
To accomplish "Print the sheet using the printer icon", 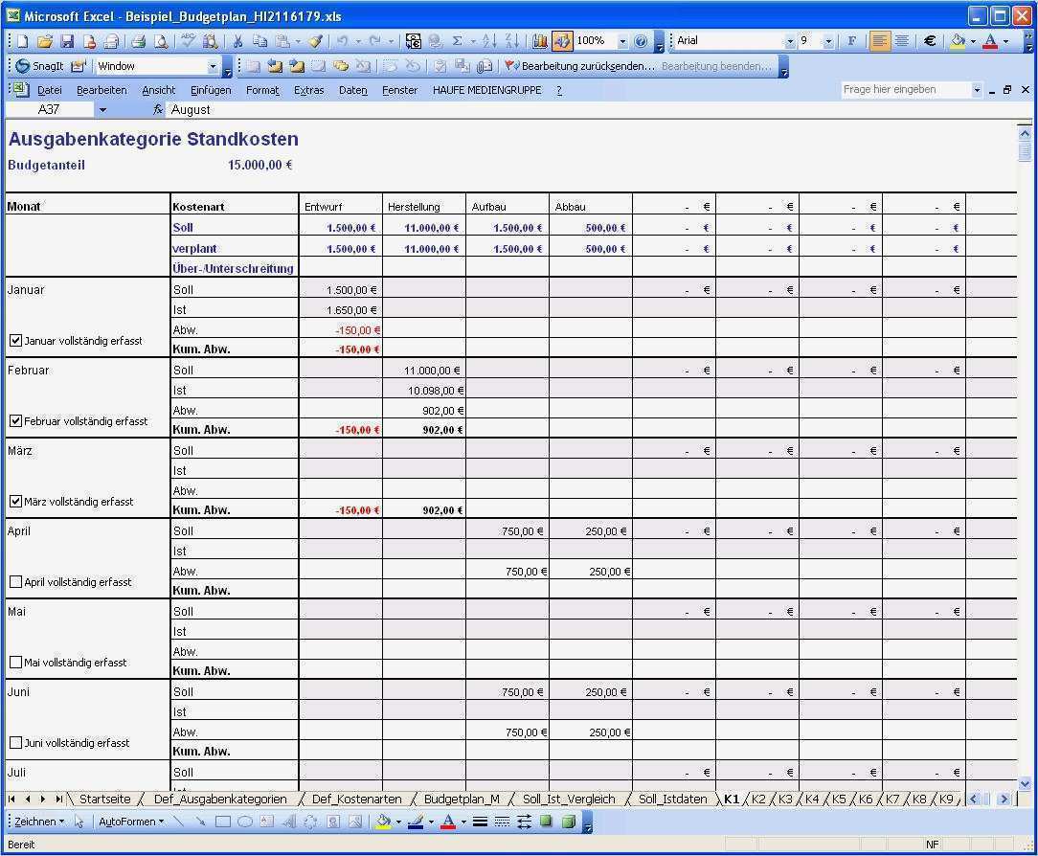I will coord(138,41).
